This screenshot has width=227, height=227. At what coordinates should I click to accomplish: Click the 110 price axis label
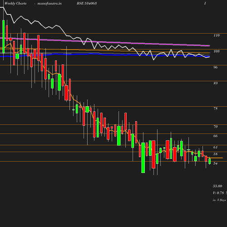[217, 35]
